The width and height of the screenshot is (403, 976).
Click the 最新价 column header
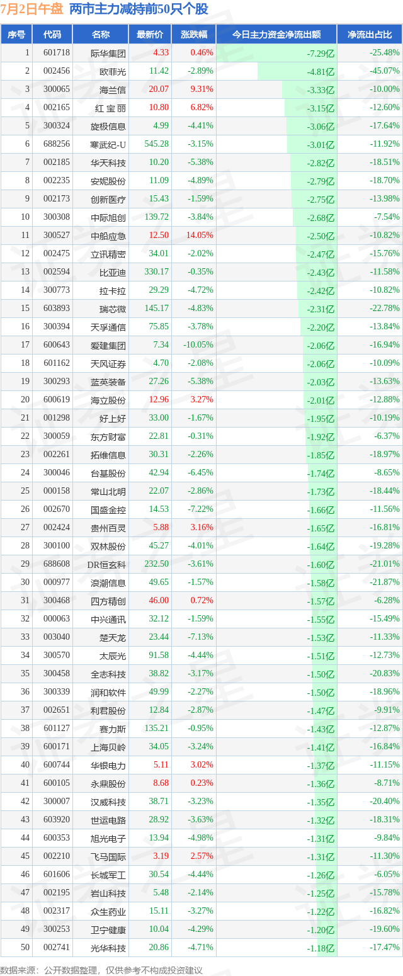[x=150, y=35]
